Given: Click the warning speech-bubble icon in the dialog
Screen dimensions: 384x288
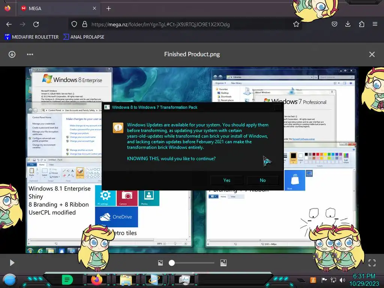Looking at the screenshot, I should [x=118, y=128].
